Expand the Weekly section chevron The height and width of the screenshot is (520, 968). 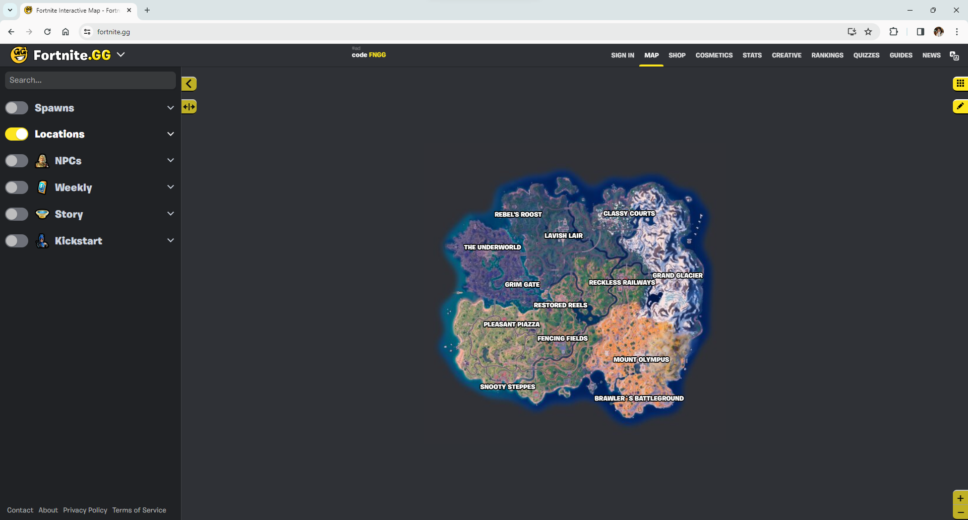170,187
